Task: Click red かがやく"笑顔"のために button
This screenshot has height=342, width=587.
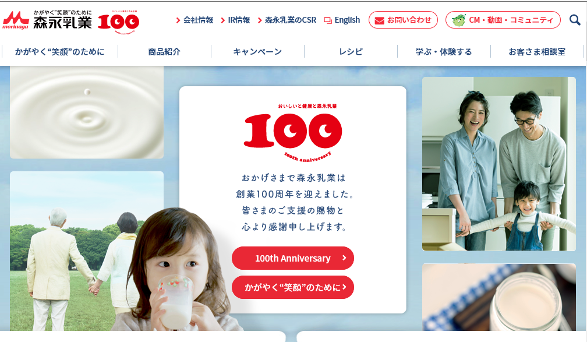Action: (293, 287)
